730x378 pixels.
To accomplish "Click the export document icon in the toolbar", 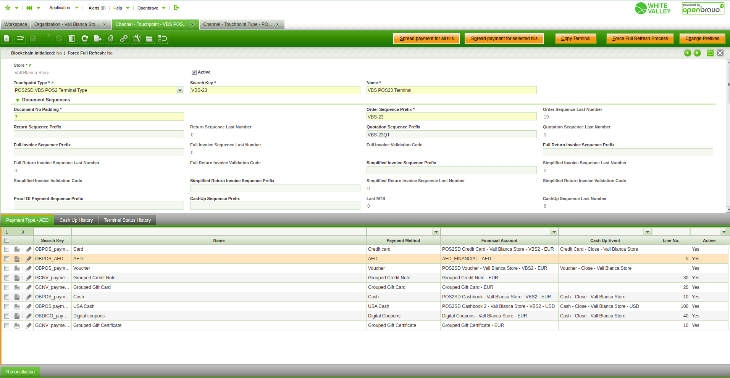I will [98, 38].
